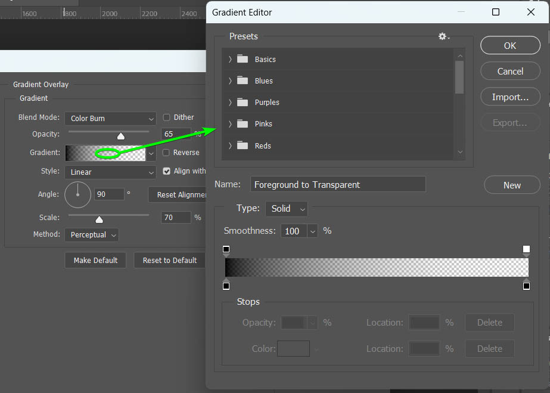Image resolution: width=550 pixels, height=393 pixels.
Task: Enable the Dither checkbox
Action: [166, 117]
